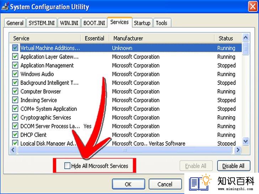Uncheck Virtual Machine Additions service checkbox
259x194 pixels.
click(x=15, y=48)
